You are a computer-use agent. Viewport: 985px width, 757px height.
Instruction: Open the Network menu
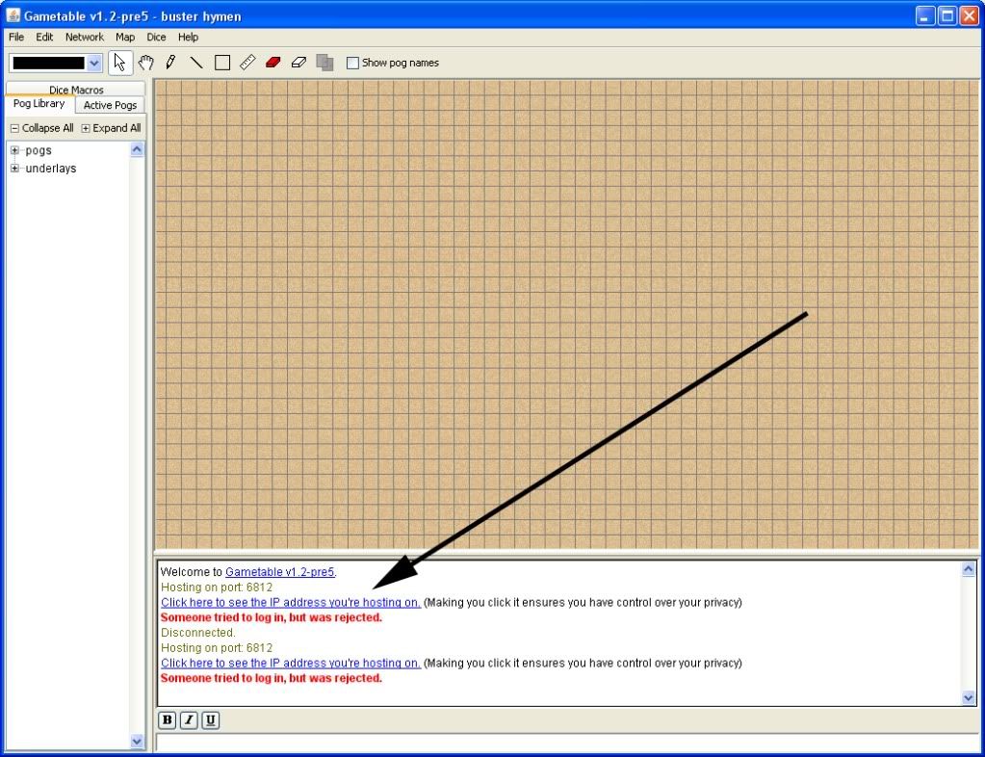click(84, 37)
